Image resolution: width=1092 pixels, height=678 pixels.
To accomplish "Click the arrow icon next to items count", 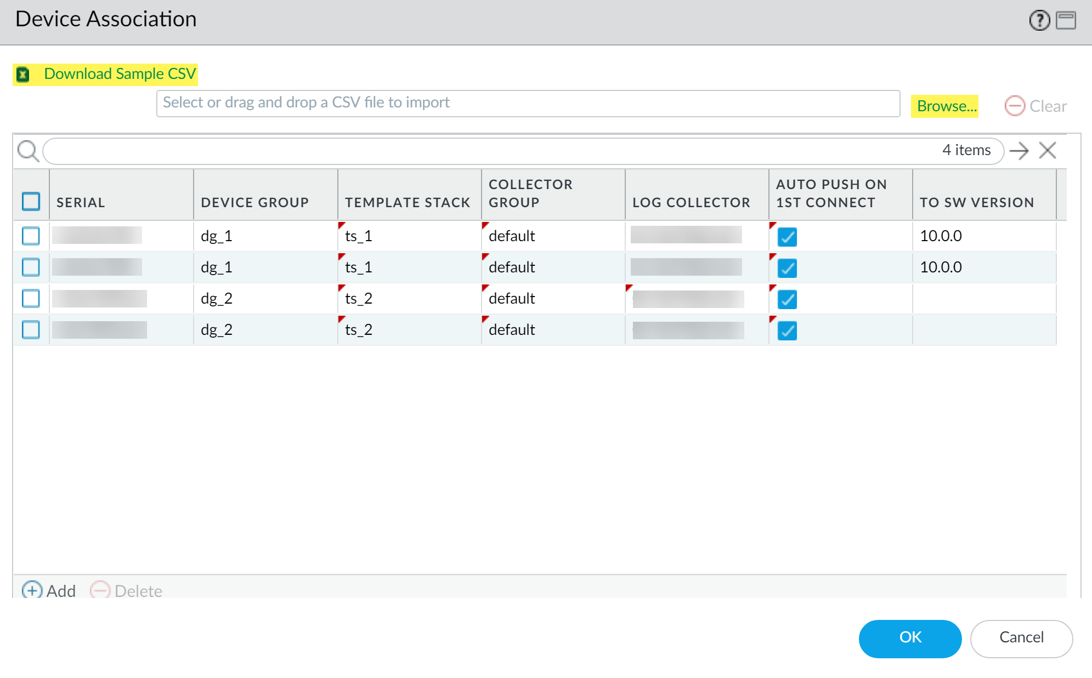I will coord(1019,151).
